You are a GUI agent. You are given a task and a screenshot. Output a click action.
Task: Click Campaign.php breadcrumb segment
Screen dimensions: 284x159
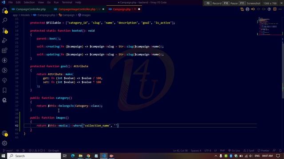tap(44, 15)
